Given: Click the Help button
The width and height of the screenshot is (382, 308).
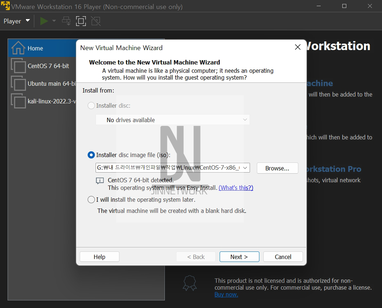Looking at the screenshot, I should tap(100, 256).
